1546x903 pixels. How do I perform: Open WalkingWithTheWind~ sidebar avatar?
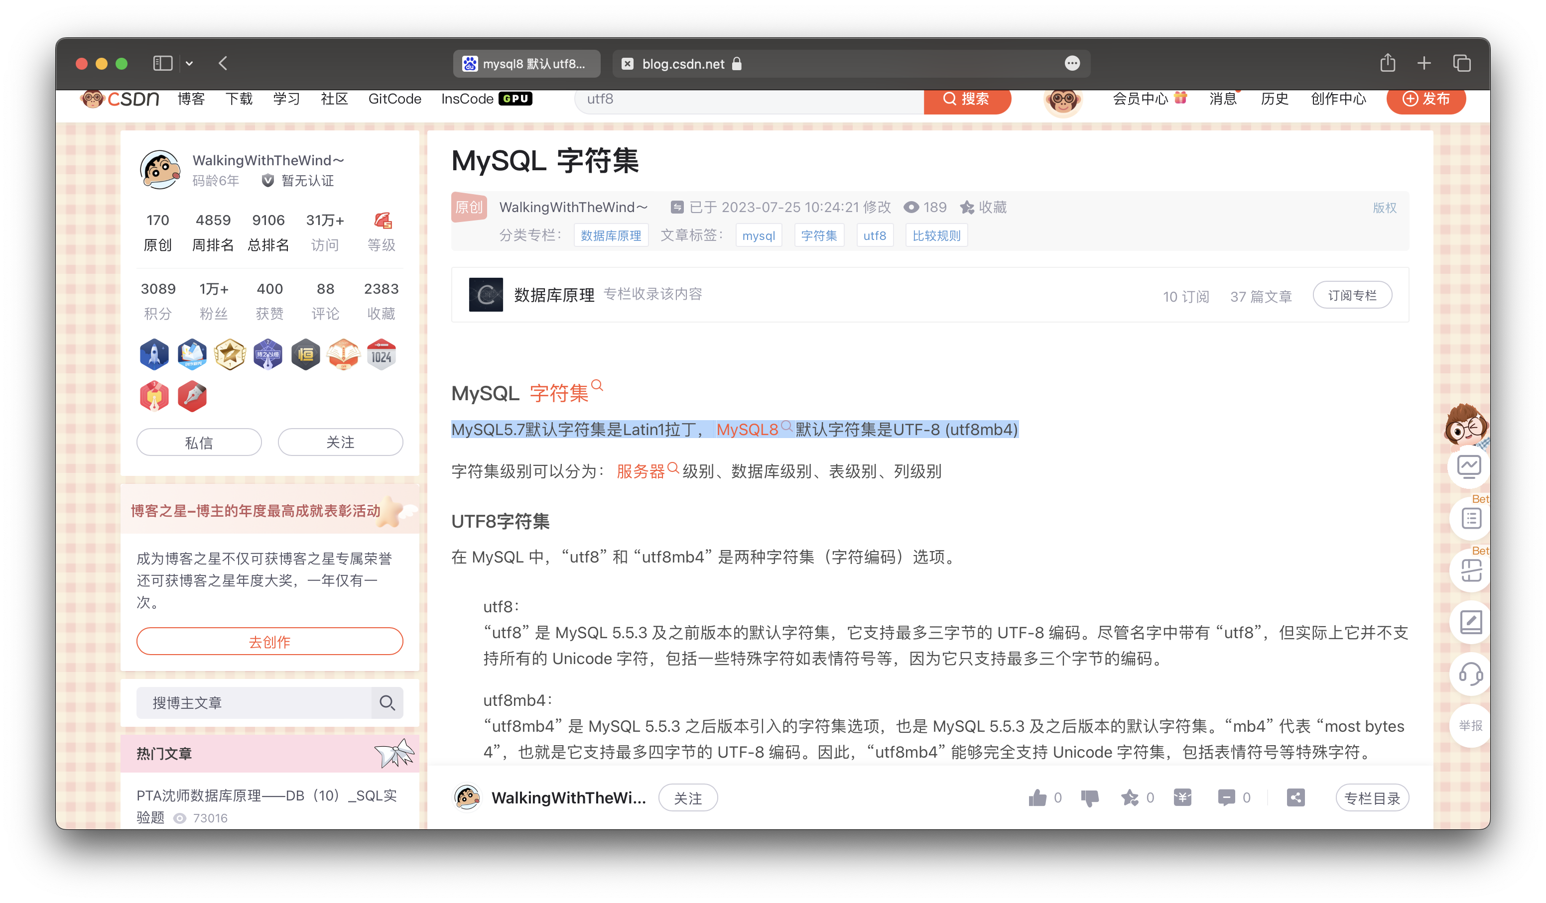click(160, 170)
